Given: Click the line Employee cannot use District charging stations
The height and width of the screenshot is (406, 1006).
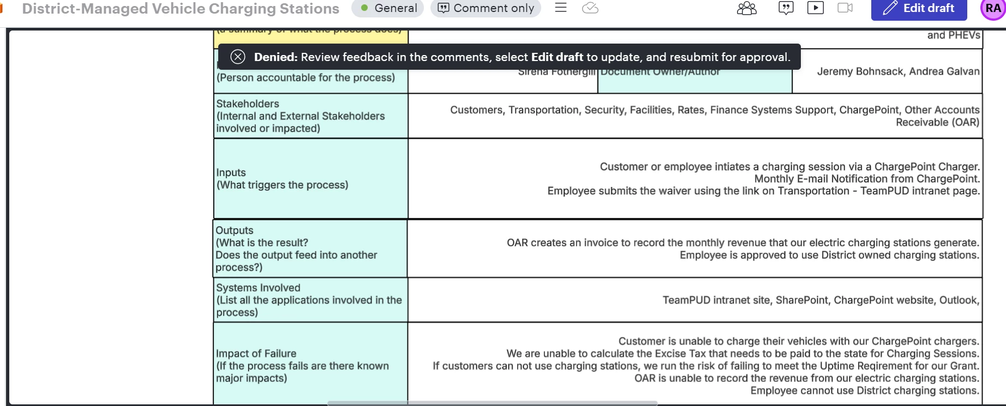Looking at the screenshot, I should coord(865,390).
